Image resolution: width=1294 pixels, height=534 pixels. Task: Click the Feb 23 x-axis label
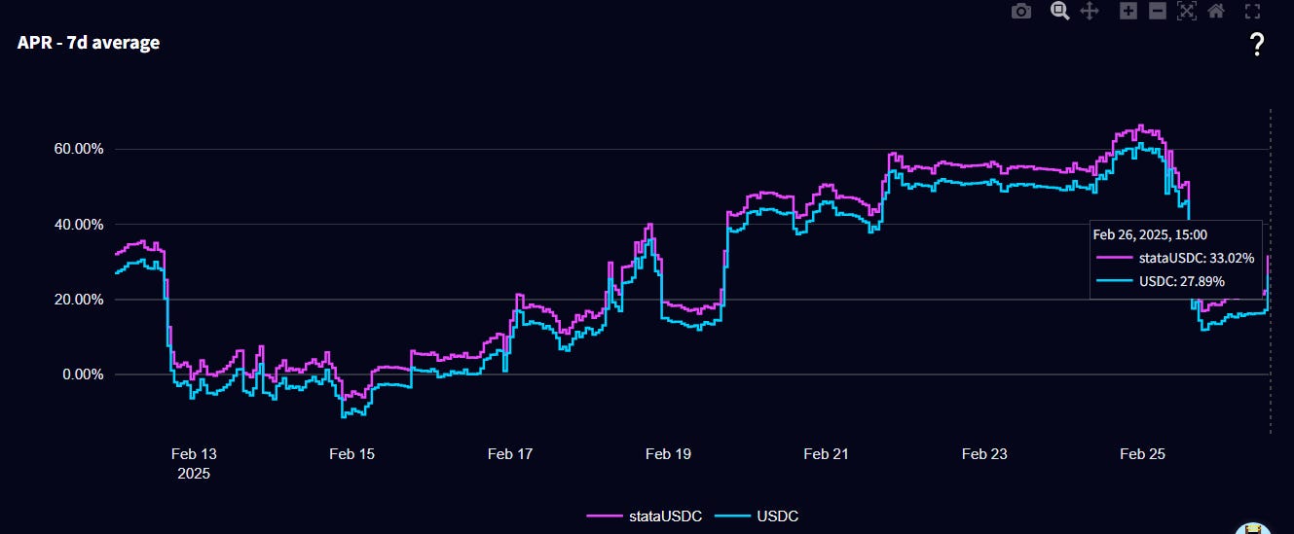pos(984,454)
